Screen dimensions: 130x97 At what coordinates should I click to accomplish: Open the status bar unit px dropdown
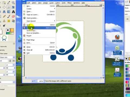click(x=34, y=81)
